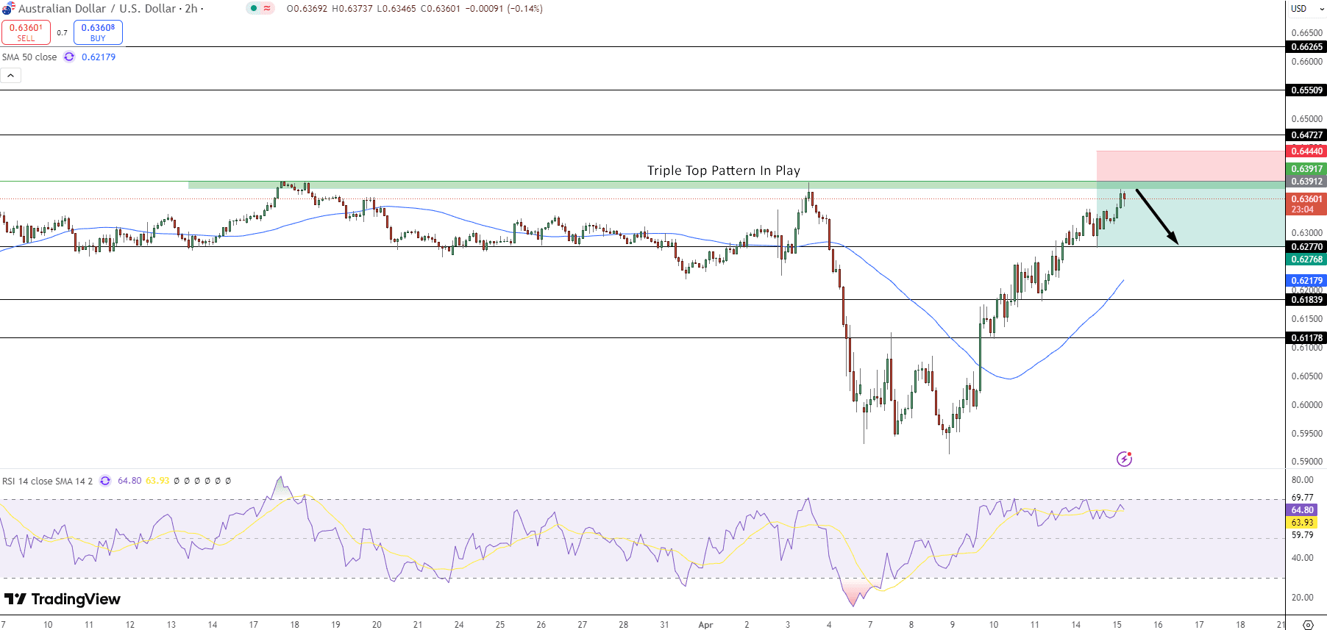Viewport: 1327px width, 630px height.
Task: Click the RSI value 64.80 in legend
Action: [129, 481]
